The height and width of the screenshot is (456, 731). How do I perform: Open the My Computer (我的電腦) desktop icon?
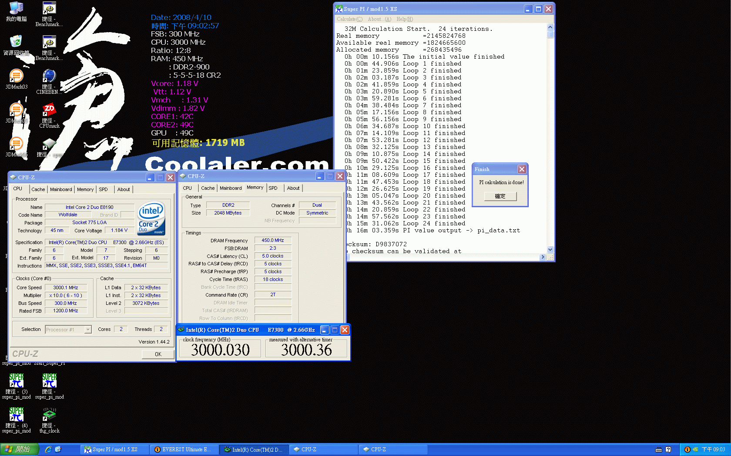coord(16,11)
